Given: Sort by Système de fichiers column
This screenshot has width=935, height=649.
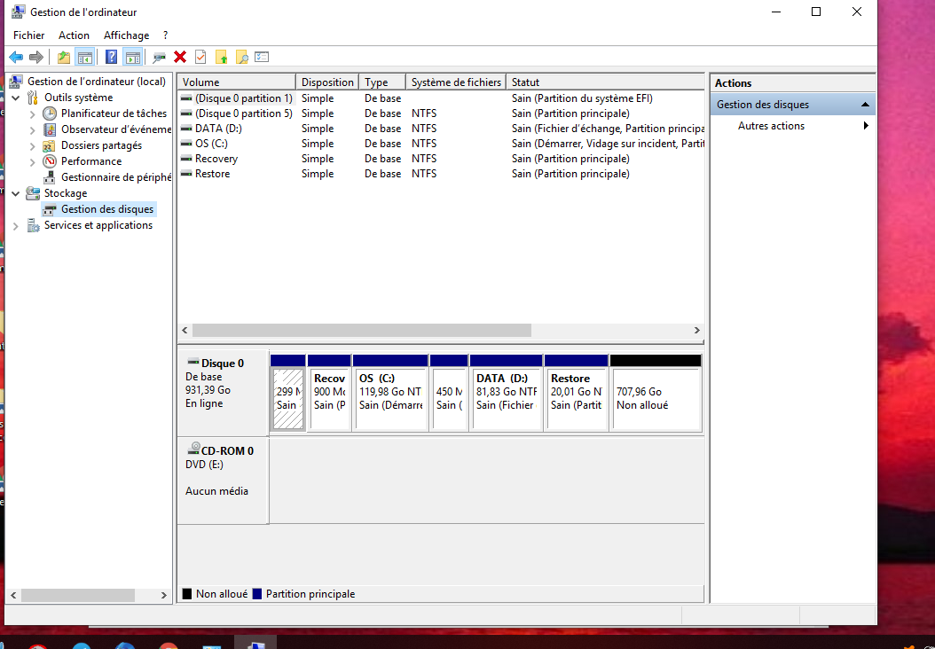Looking at the screenshot, I should click(x=456, y=82).
